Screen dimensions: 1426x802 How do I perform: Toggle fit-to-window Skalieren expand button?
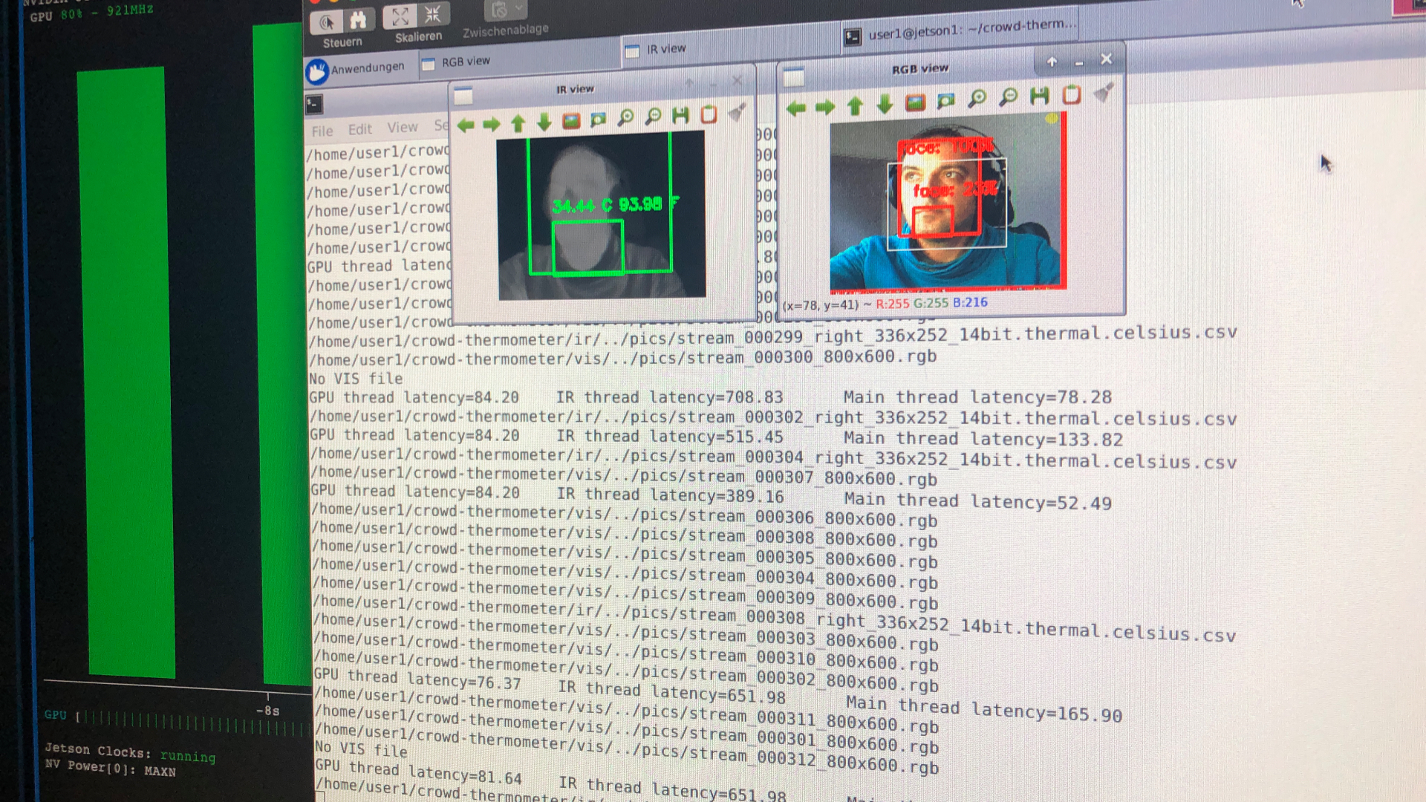pyautogui.click(x=400, y=16)
